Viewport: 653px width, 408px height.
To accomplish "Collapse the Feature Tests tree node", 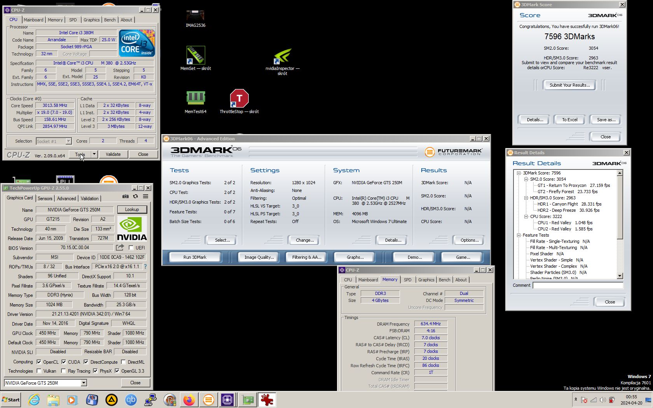I will pyautogui.click(x=519, y=235).
